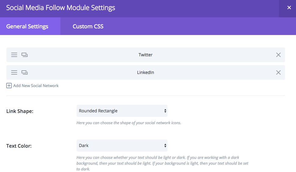Click the Twitter row drag handle icon
The image size is (296, 172).
(14, 55)
